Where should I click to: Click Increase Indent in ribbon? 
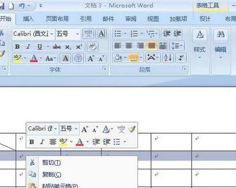pos(177,33)
